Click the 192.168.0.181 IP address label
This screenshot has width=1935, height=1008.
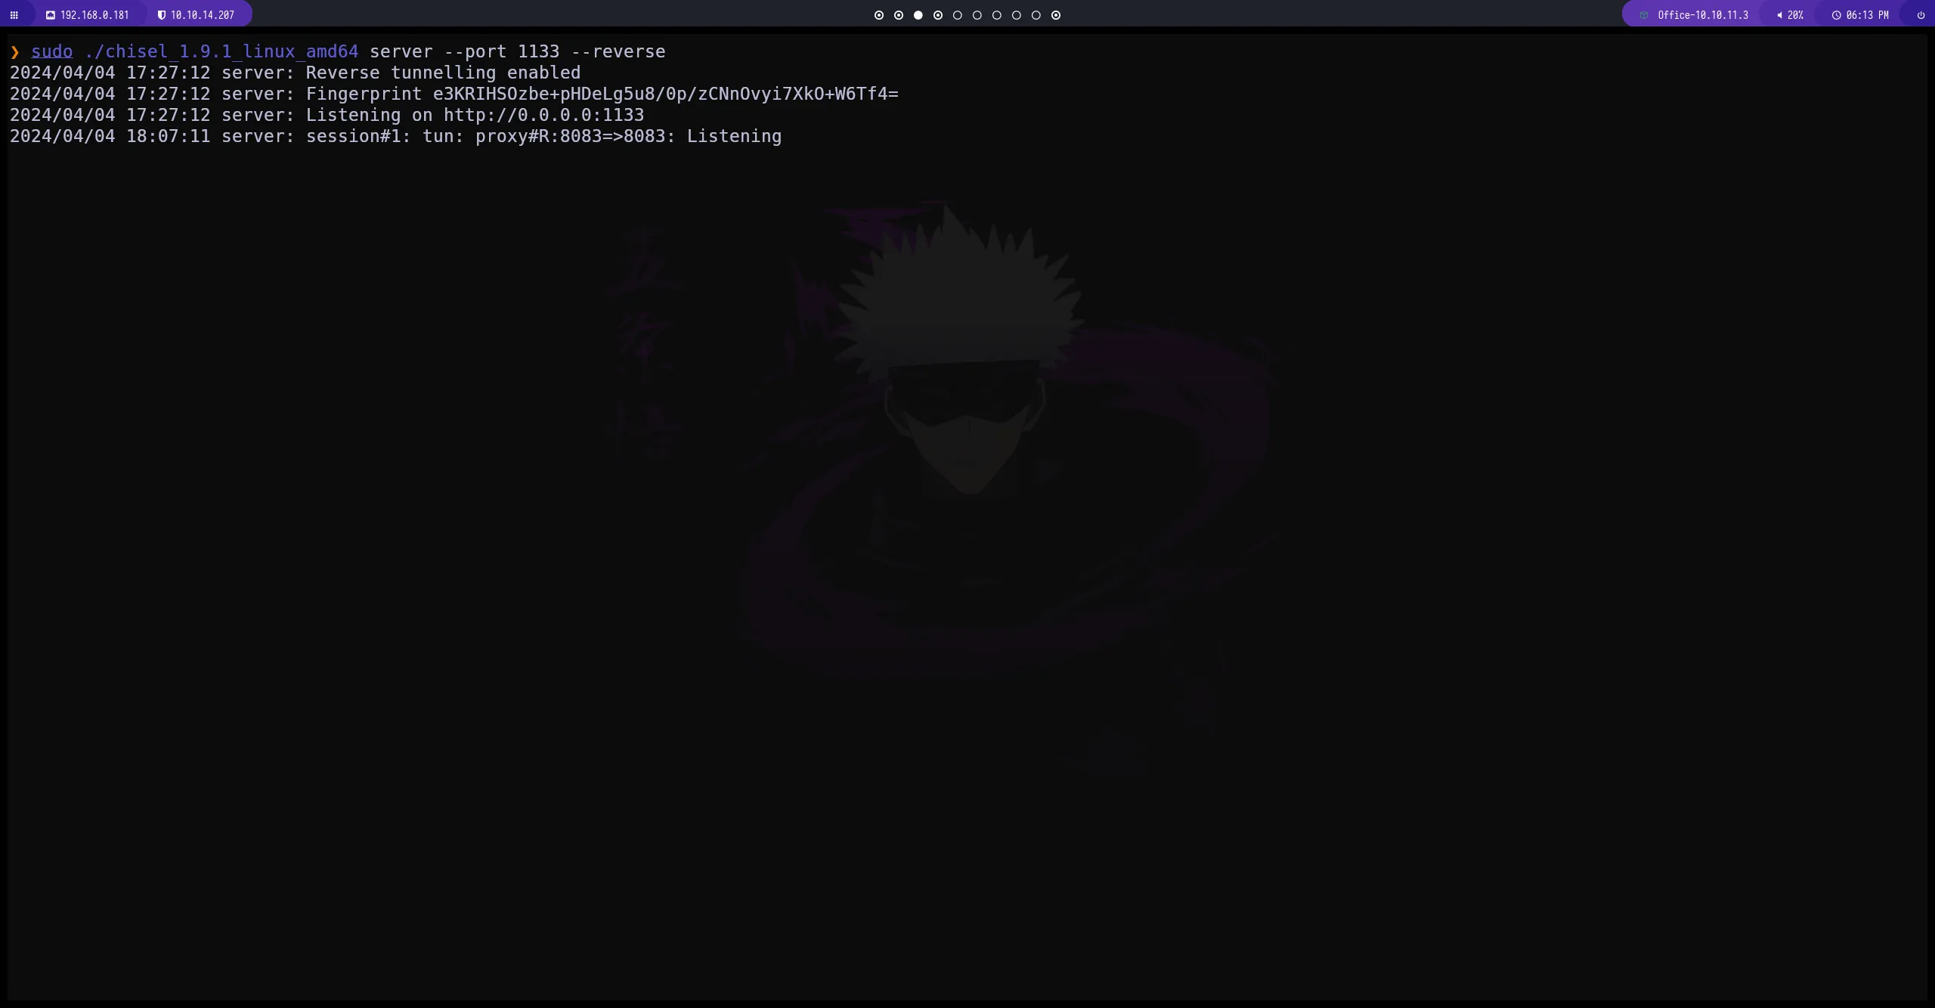(x=94, y=15)
